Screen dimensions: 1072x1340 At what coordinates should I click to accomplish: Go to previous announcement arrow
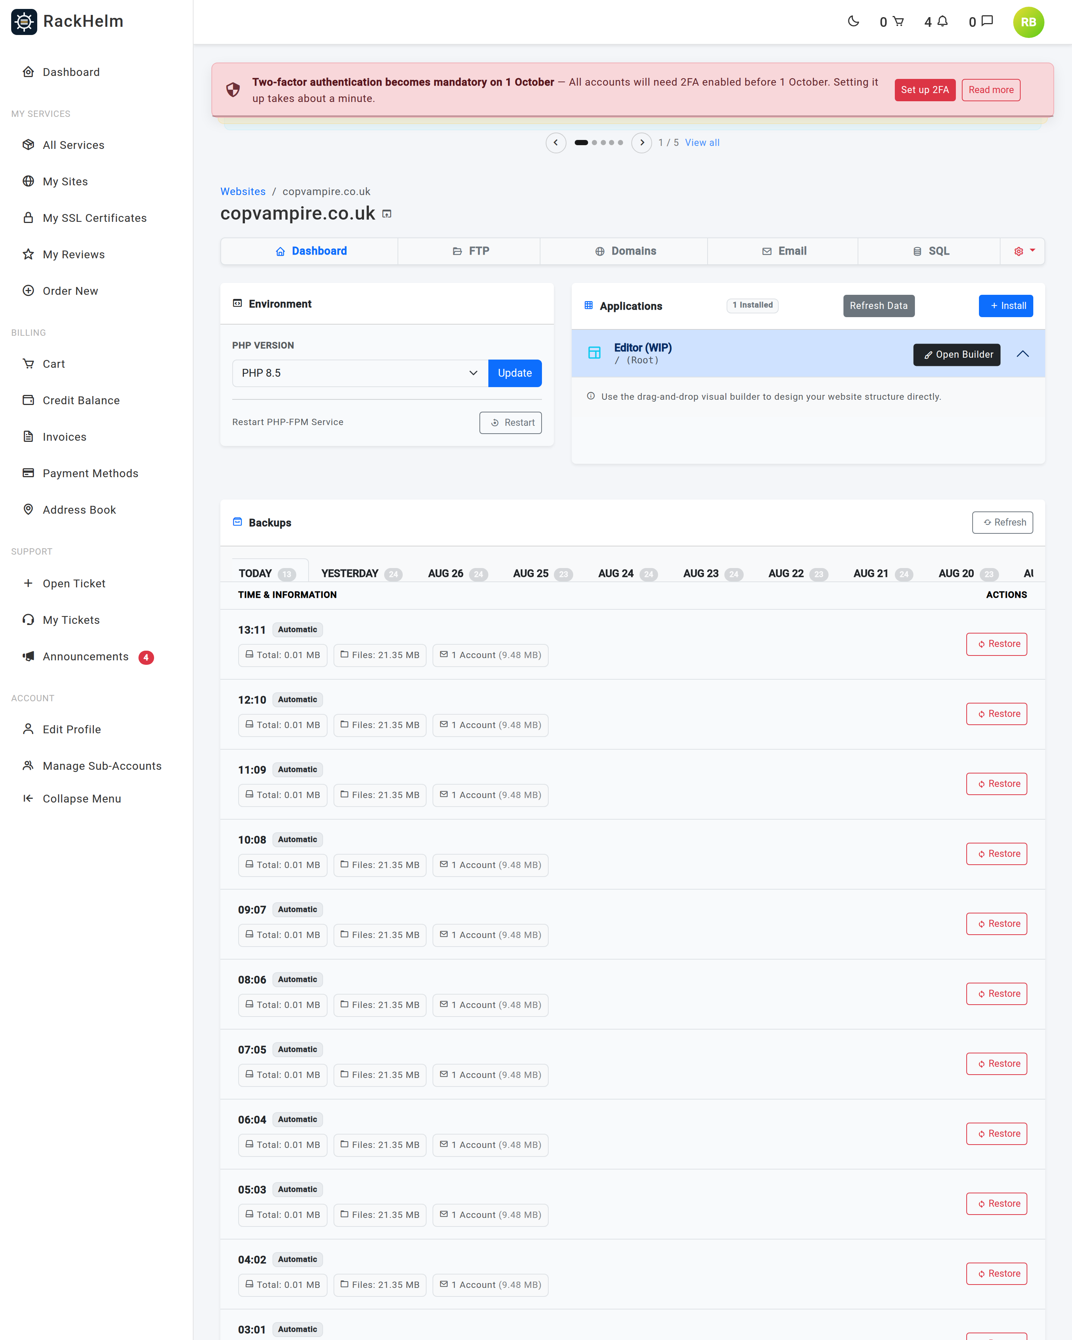point(556,142)
